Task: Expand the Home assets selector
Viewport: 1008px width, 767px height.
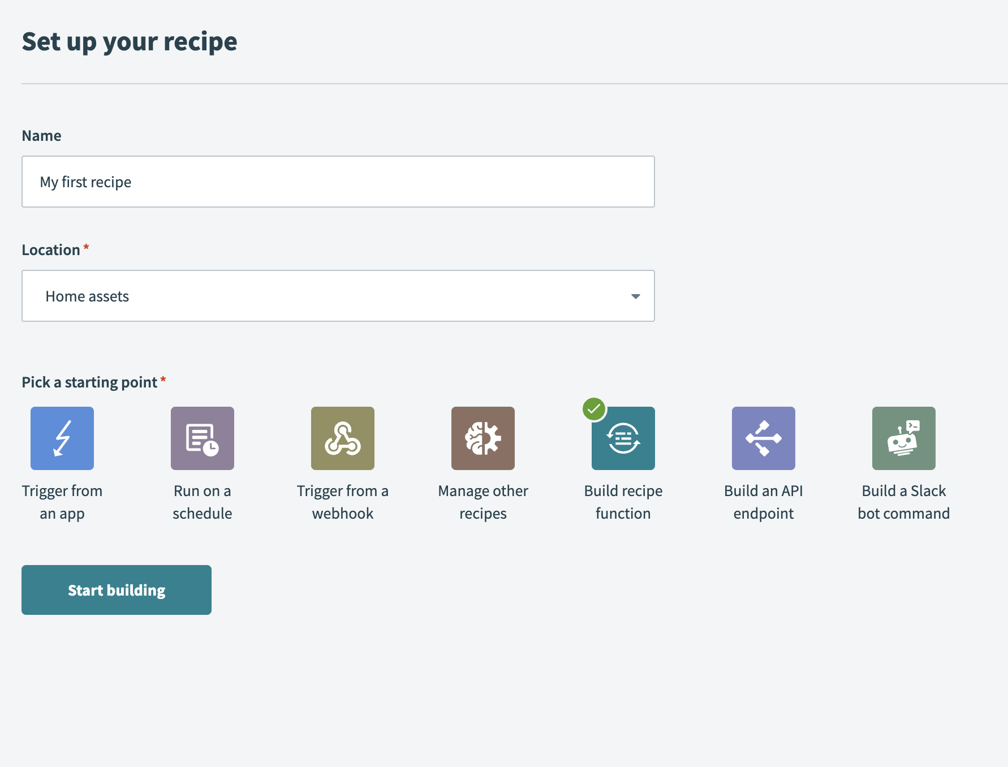Action: 338,296
